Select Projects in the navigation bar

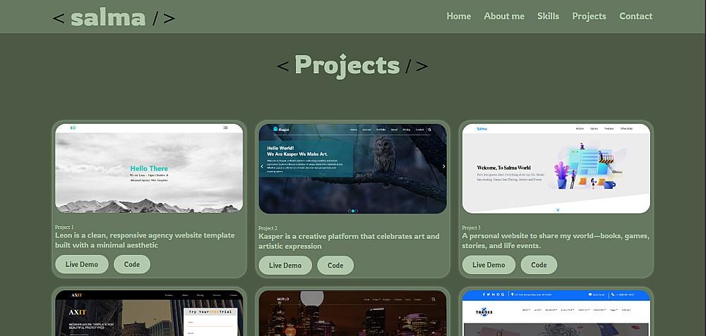[x=589, y=16]
